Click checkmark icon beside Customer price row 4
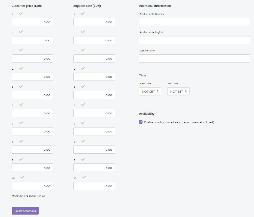 click(x=21, y=68)
